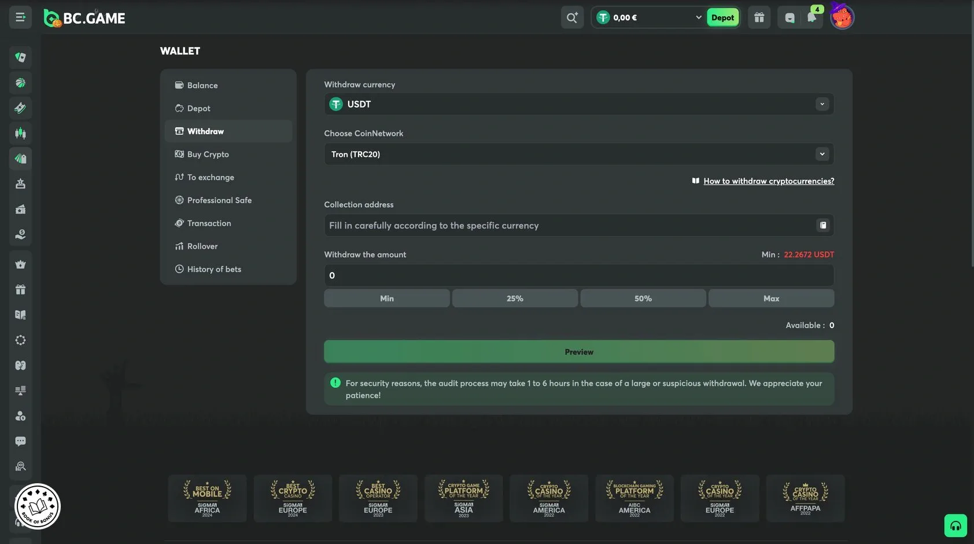Open the two-faces sidebar icon
The width and height of the screenshot is (974, 544).
(20, 365)
